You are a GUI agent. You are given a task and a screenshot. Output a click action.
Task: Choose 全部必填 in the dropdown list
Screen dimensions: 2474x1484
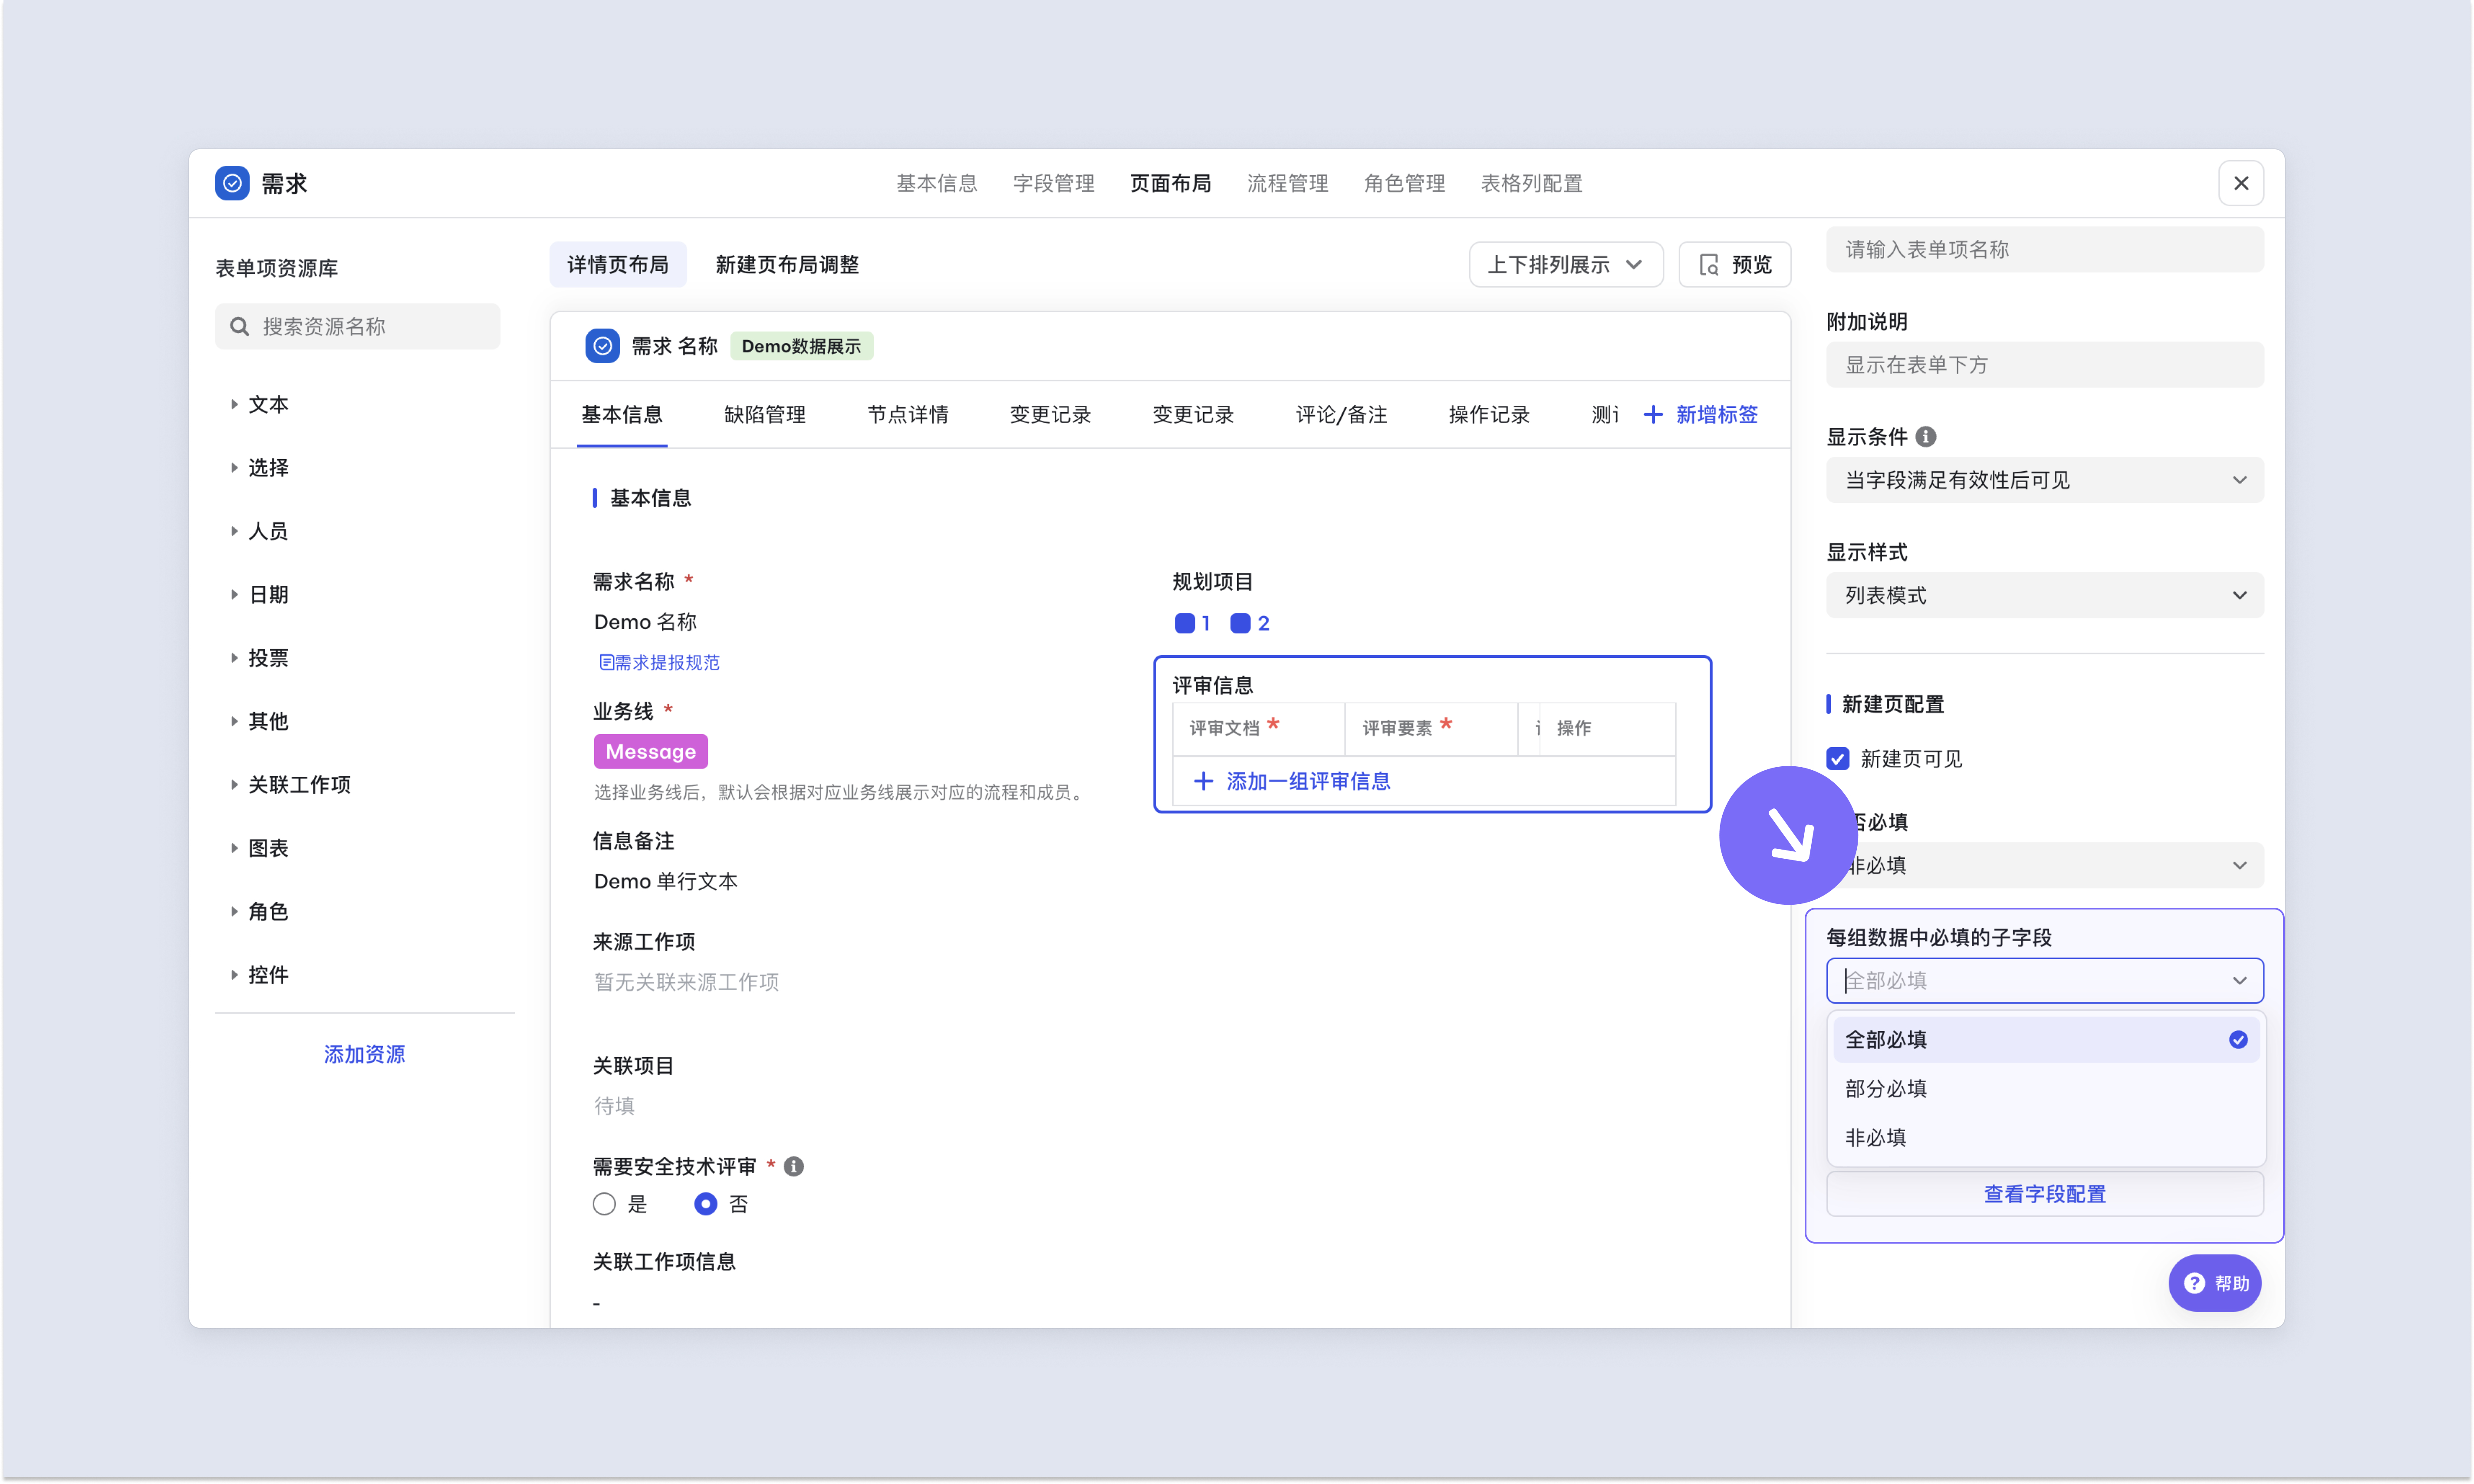(2045, 1040)
